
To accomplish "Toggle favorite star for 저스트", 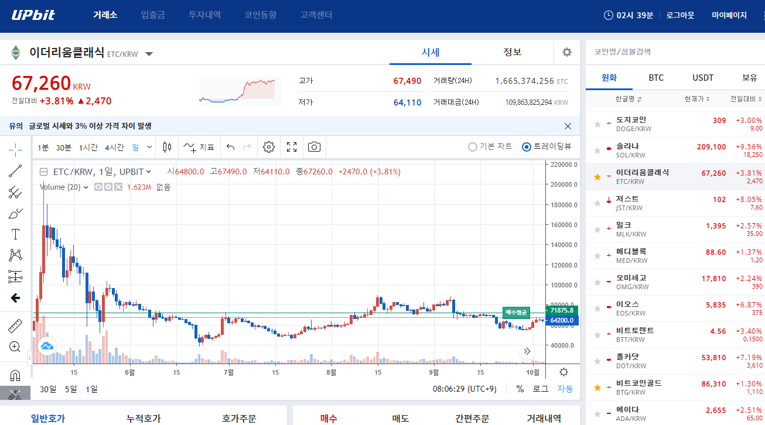I will click(597, 203).
